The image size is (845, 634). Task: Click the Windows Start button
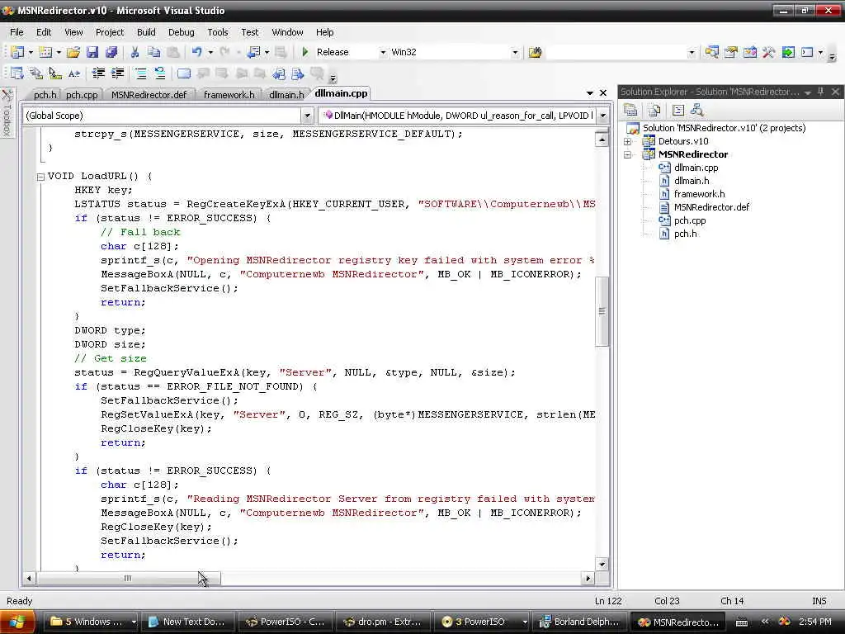[x=18, y=622]
